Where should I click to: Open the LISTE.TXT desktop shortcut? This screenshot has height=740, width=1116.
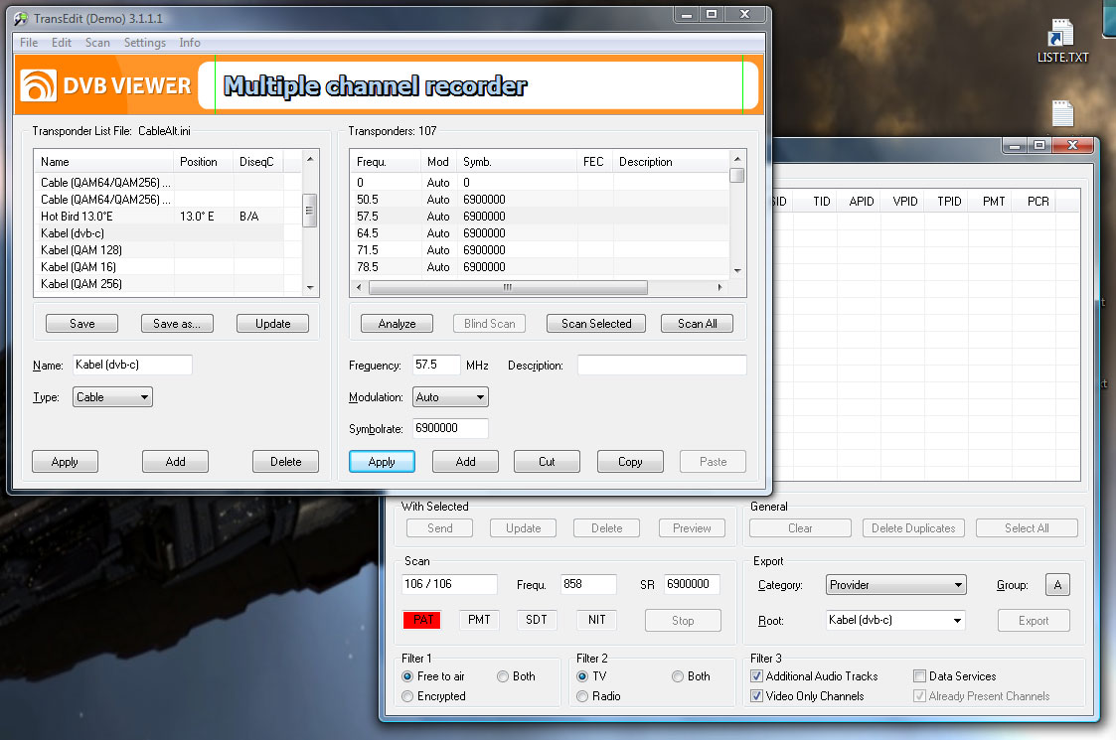(x=1062, y=42)
